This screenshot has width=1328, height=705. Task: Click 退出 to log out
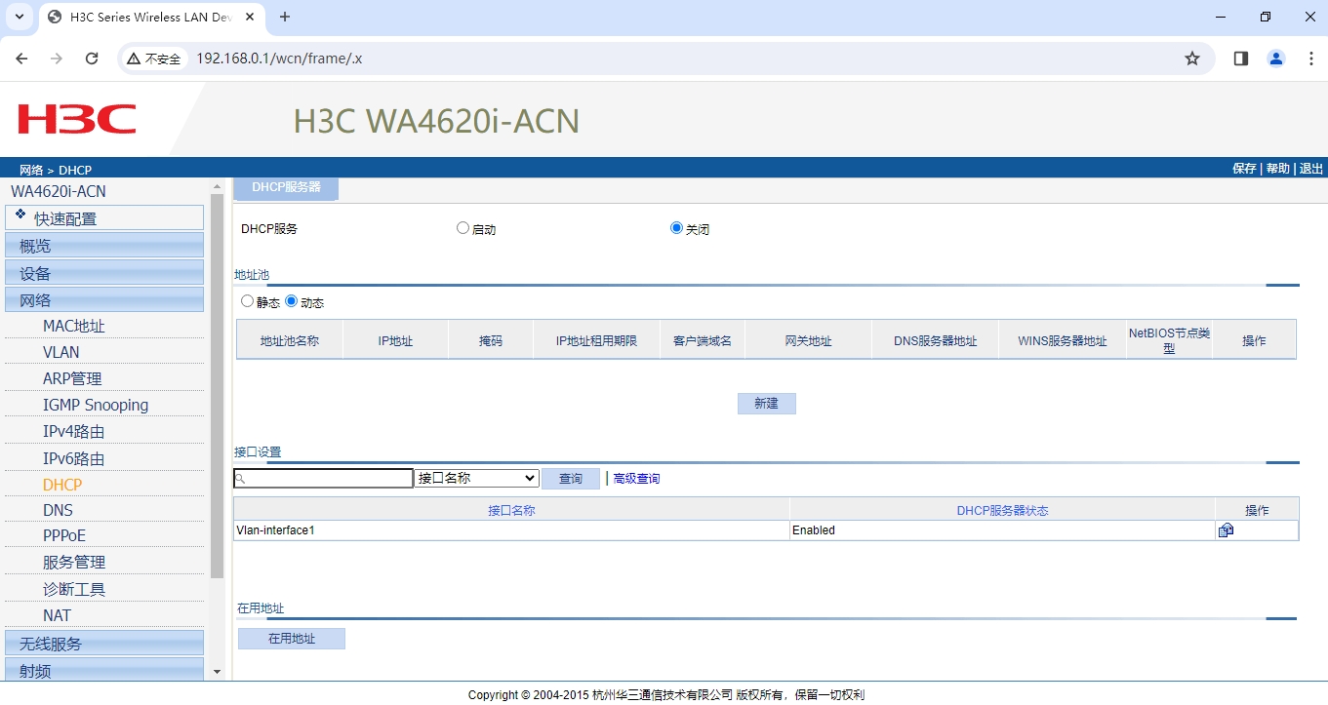click(1311, 169)
